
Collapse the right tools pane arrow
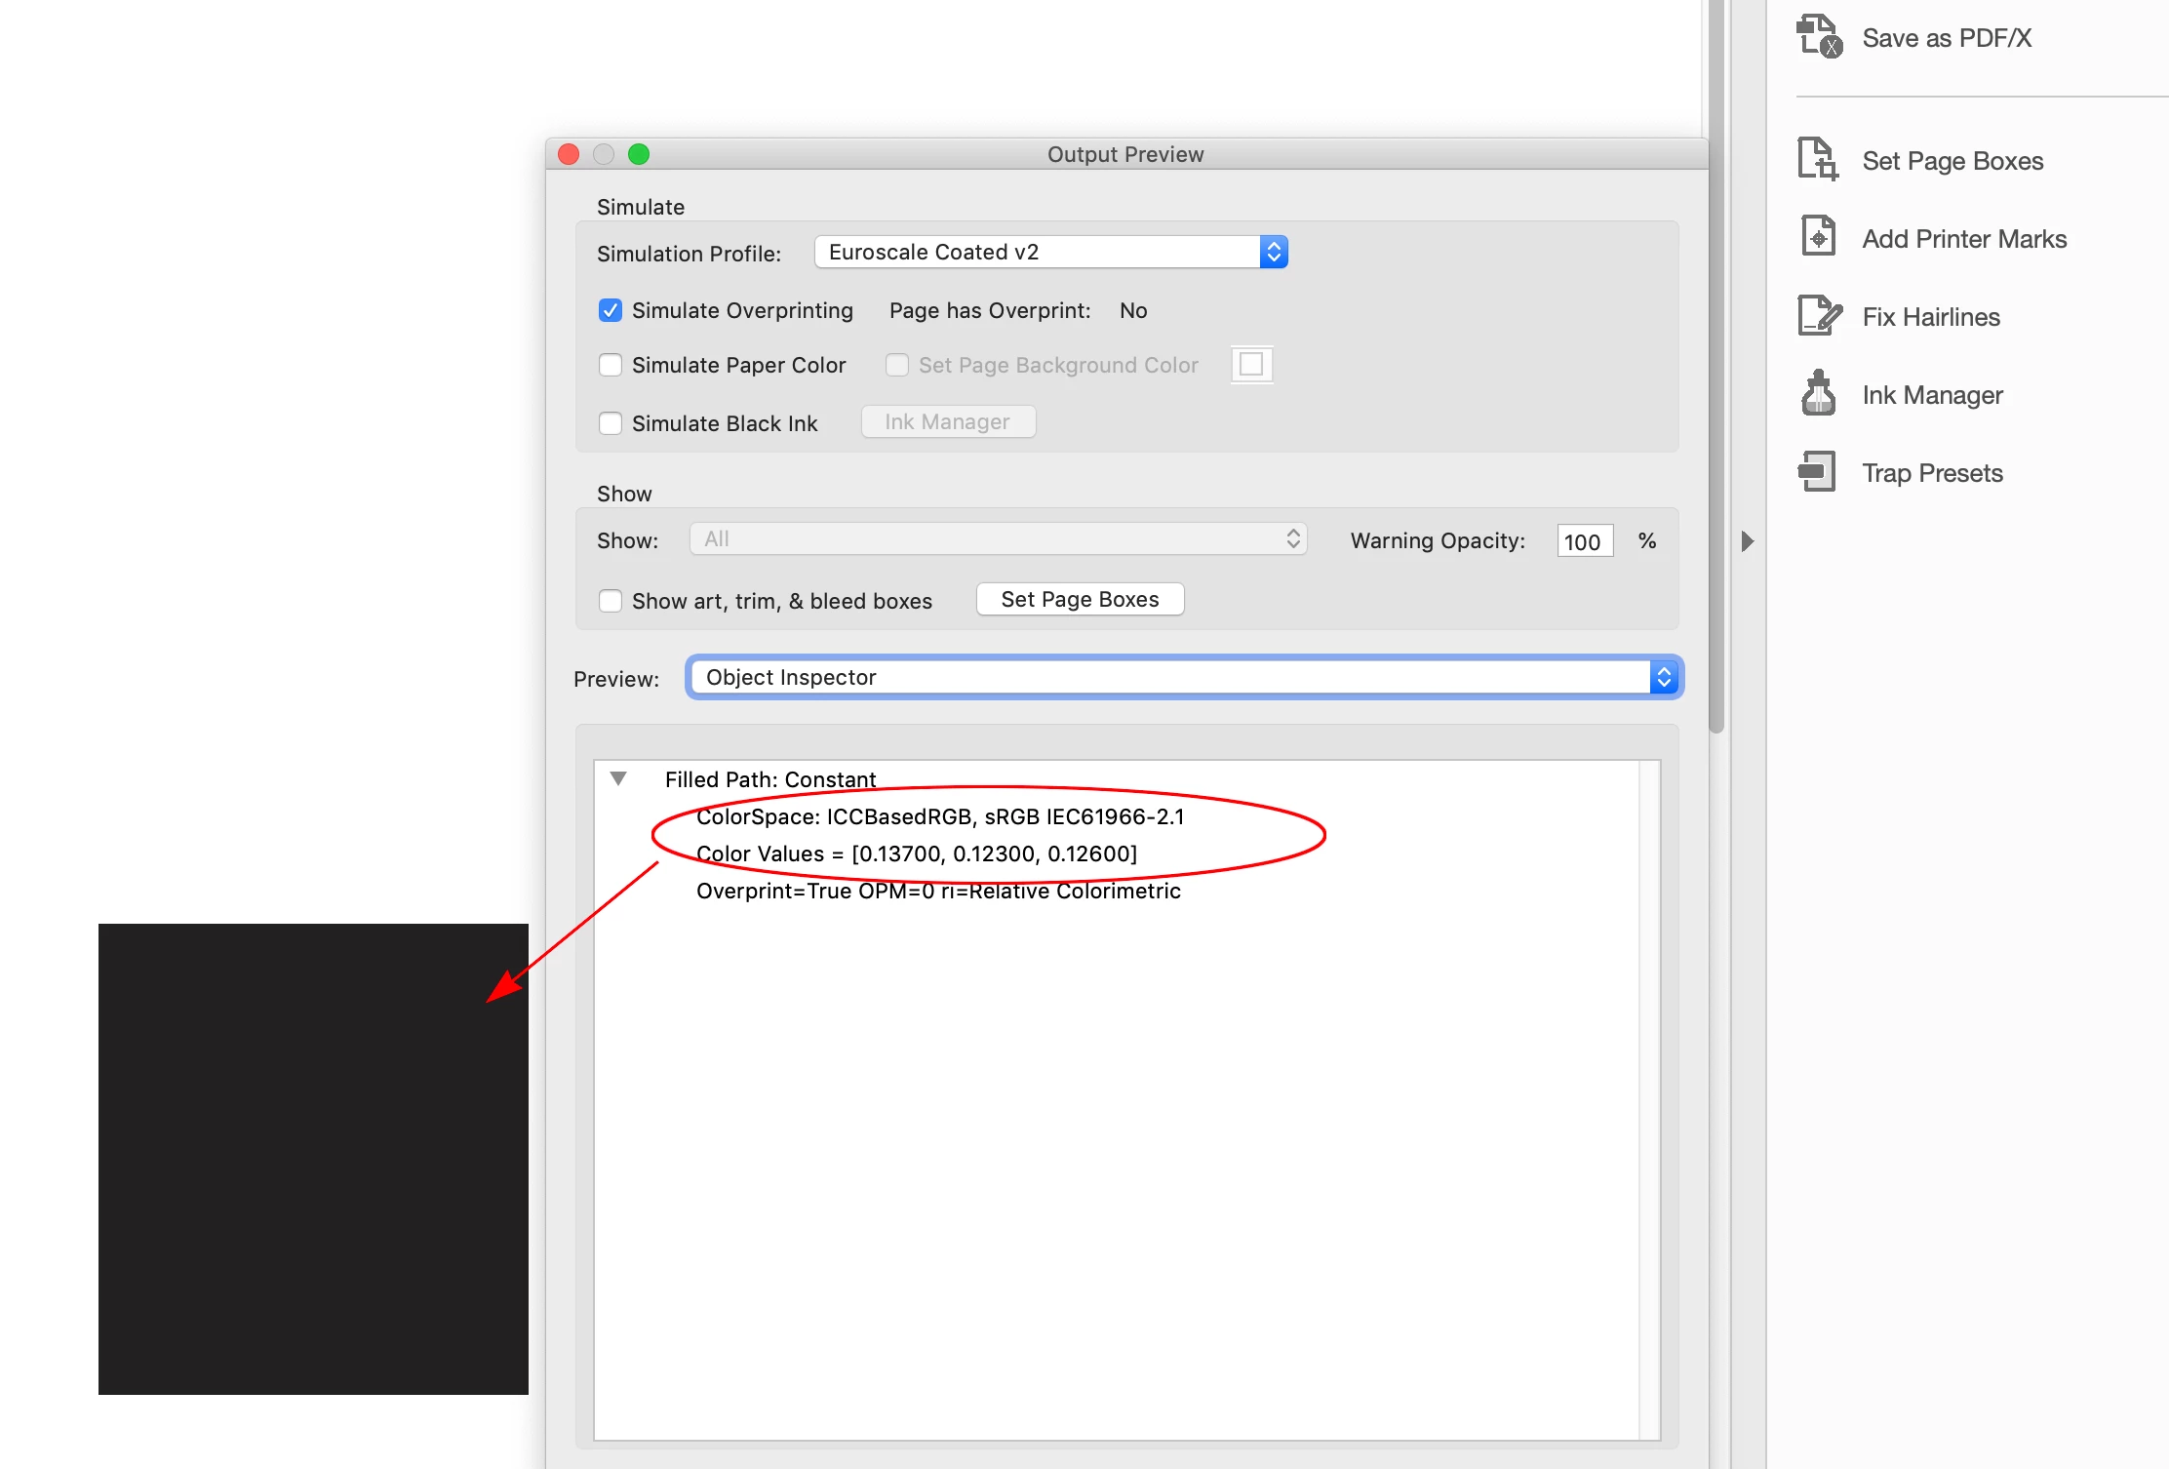click(x=1747, y=541)
